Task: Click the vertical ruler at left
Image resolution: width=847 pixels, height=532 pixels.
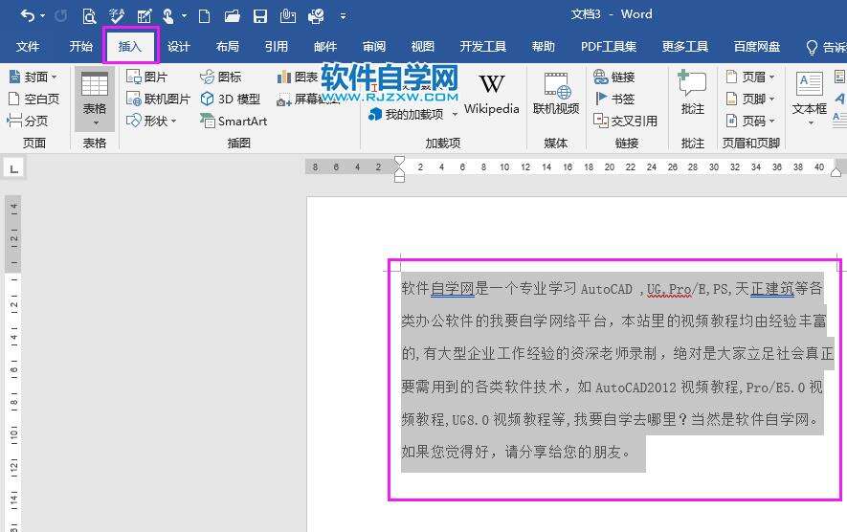Action: pos(13,364)
